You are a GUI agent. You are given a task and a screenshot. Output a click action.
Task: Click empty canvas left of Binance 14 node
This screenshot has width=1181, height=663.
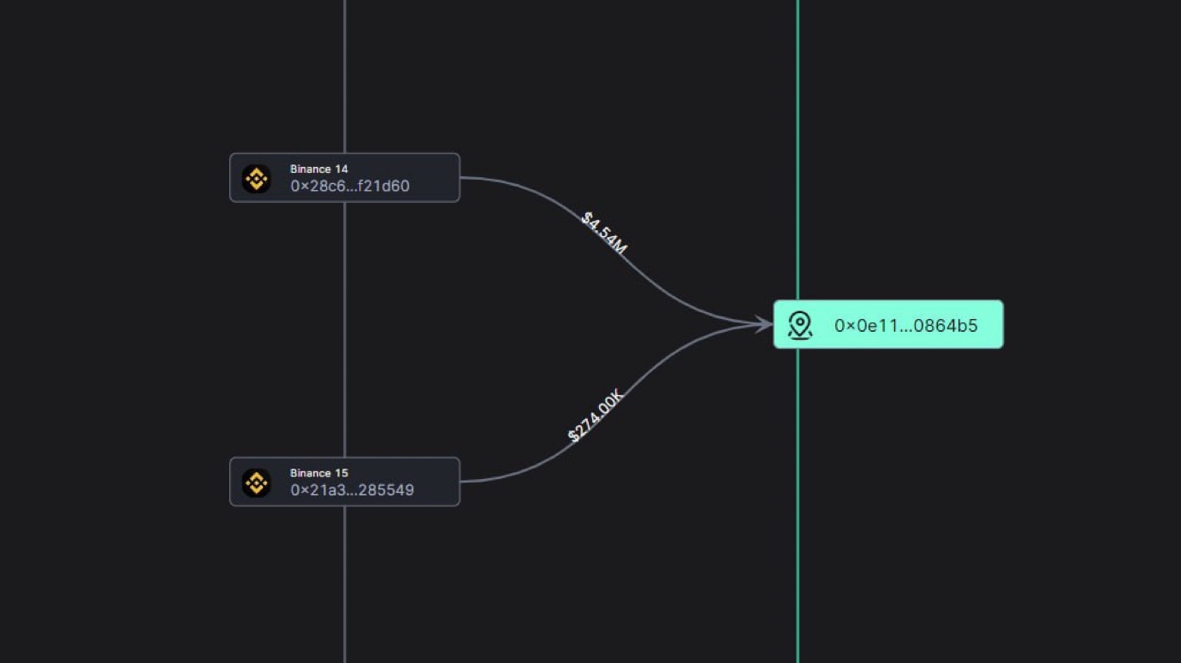[111, 178]
